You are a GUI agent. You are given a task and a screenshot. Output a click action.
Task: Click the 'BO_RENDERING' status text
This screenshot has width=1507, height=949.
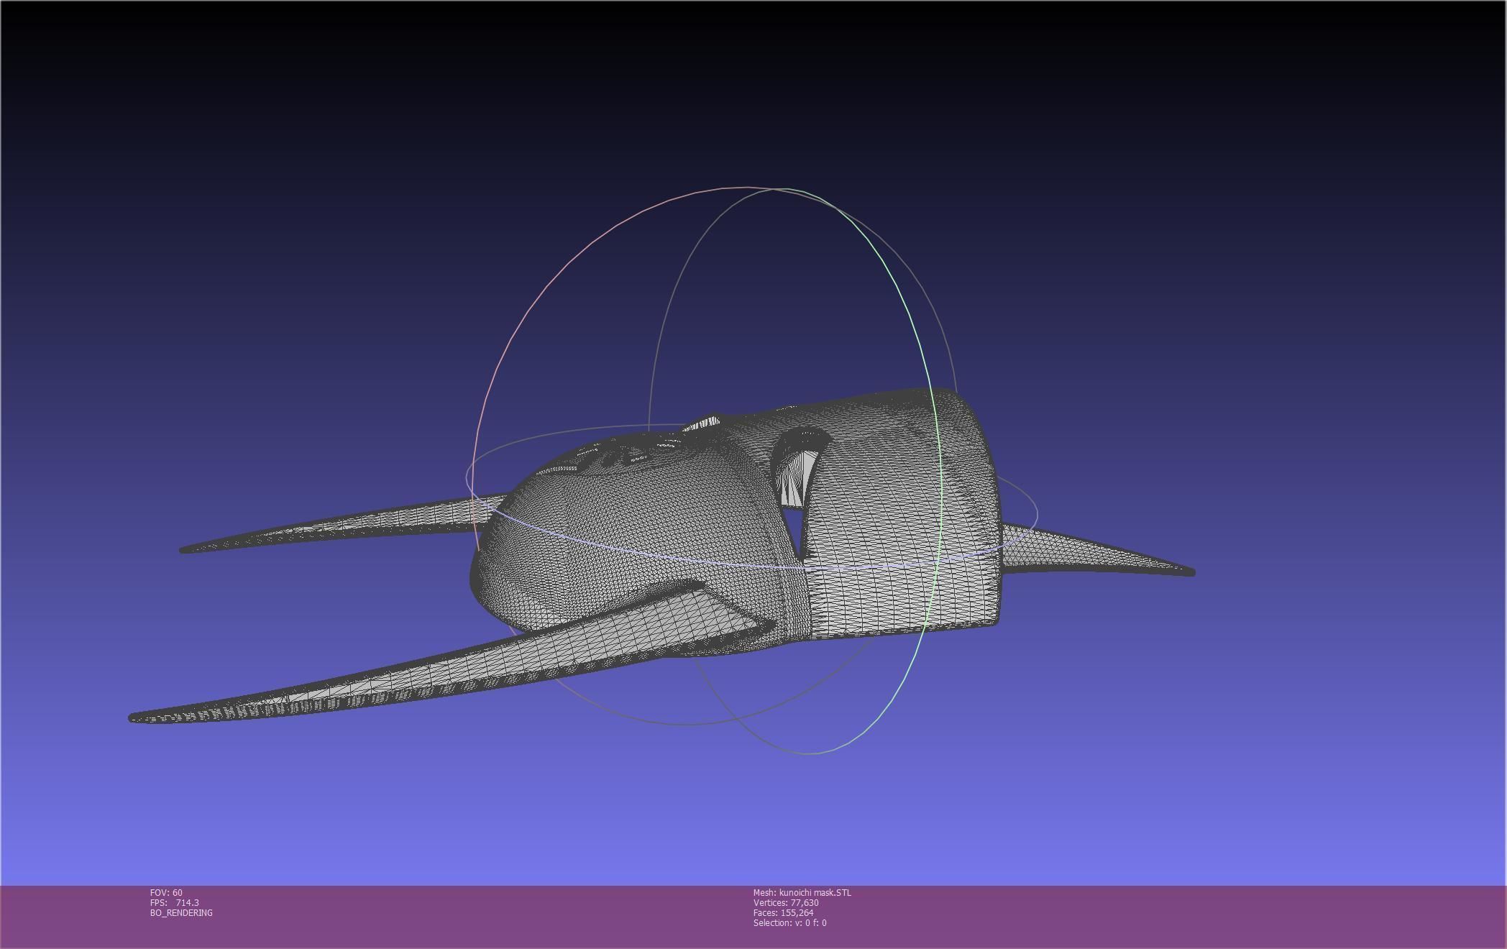[181, 913]
